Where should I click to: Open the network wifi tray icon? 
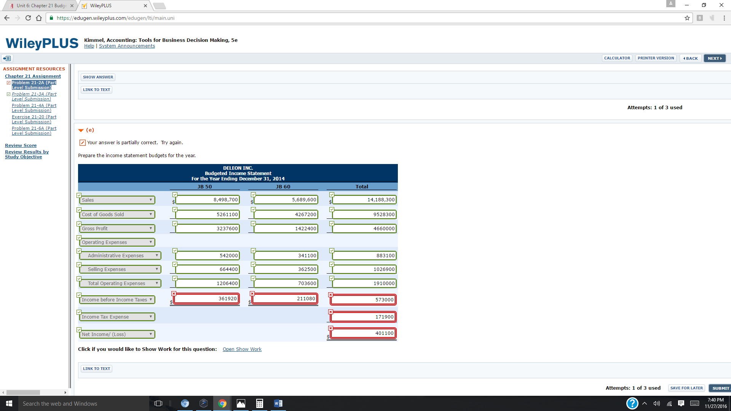[669, 403]
